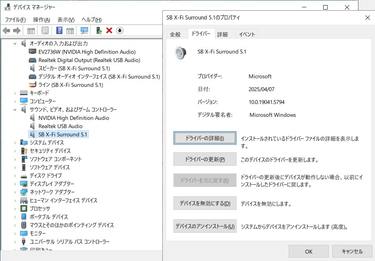Click the ドライバーの更新(P) button
Screen dimensions: 375x261
(x=205, y=159)
